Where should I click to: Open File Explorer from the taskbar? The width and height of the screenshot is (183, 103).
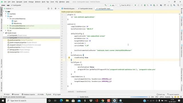click(x=67, y=100)
